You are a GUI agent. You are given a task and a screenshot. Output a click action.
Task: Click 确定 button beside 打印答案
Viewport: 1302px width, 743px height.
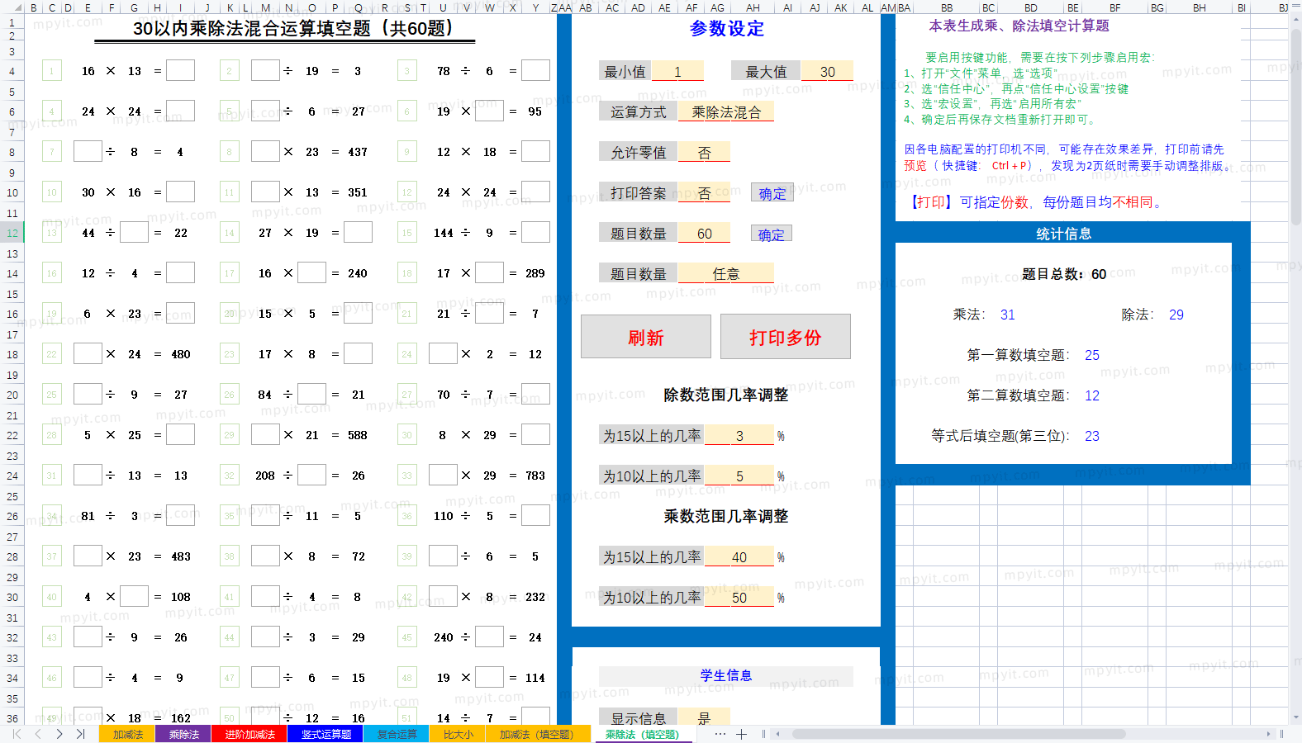[772, 193]
